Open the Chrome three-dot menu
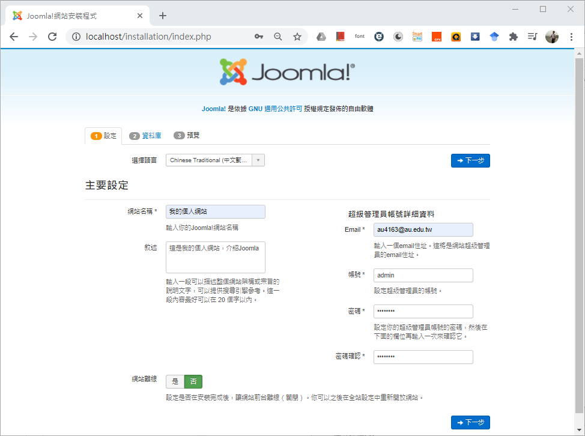This screenshot has height=436, width=585. (x=571, y=37)
